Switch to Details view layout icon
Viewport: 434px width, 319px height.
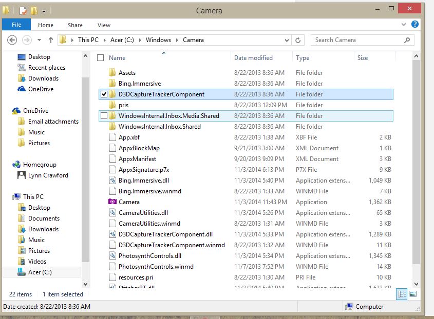tap(402, 294)
